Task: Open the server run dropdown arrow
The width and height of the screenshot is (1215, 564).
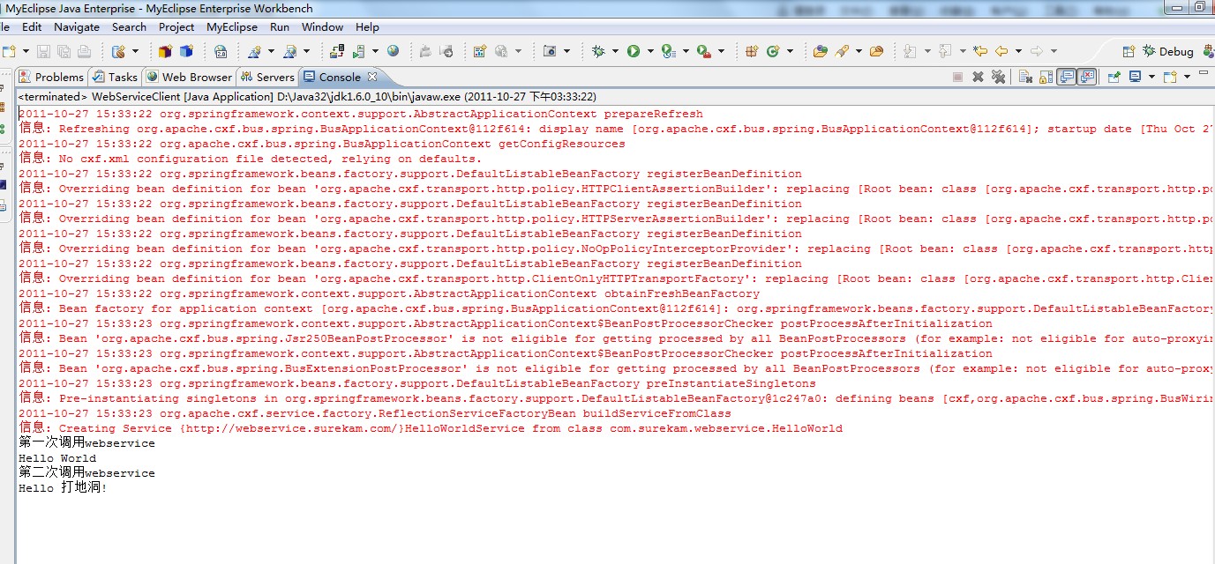Action: 375,51
